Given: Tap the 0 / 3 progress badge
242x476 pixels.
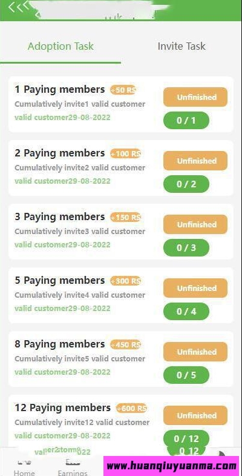Looking at the screenshot, I should 186,248.
